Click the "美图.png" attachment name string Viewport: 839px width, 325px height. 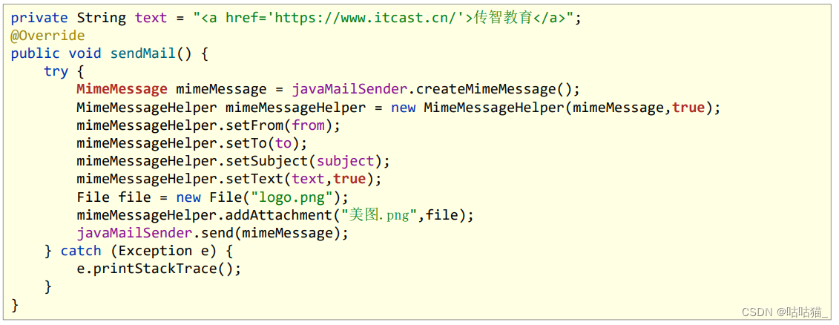click(x=378, y=215)
